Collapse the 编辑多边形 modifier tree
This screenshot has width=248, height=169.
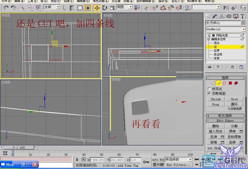209,39
